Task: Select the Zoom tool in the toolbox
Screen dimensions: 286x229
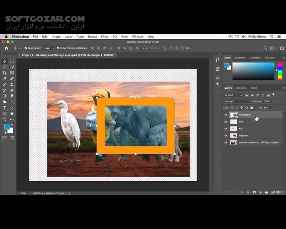Action: (x=4, y=119)
